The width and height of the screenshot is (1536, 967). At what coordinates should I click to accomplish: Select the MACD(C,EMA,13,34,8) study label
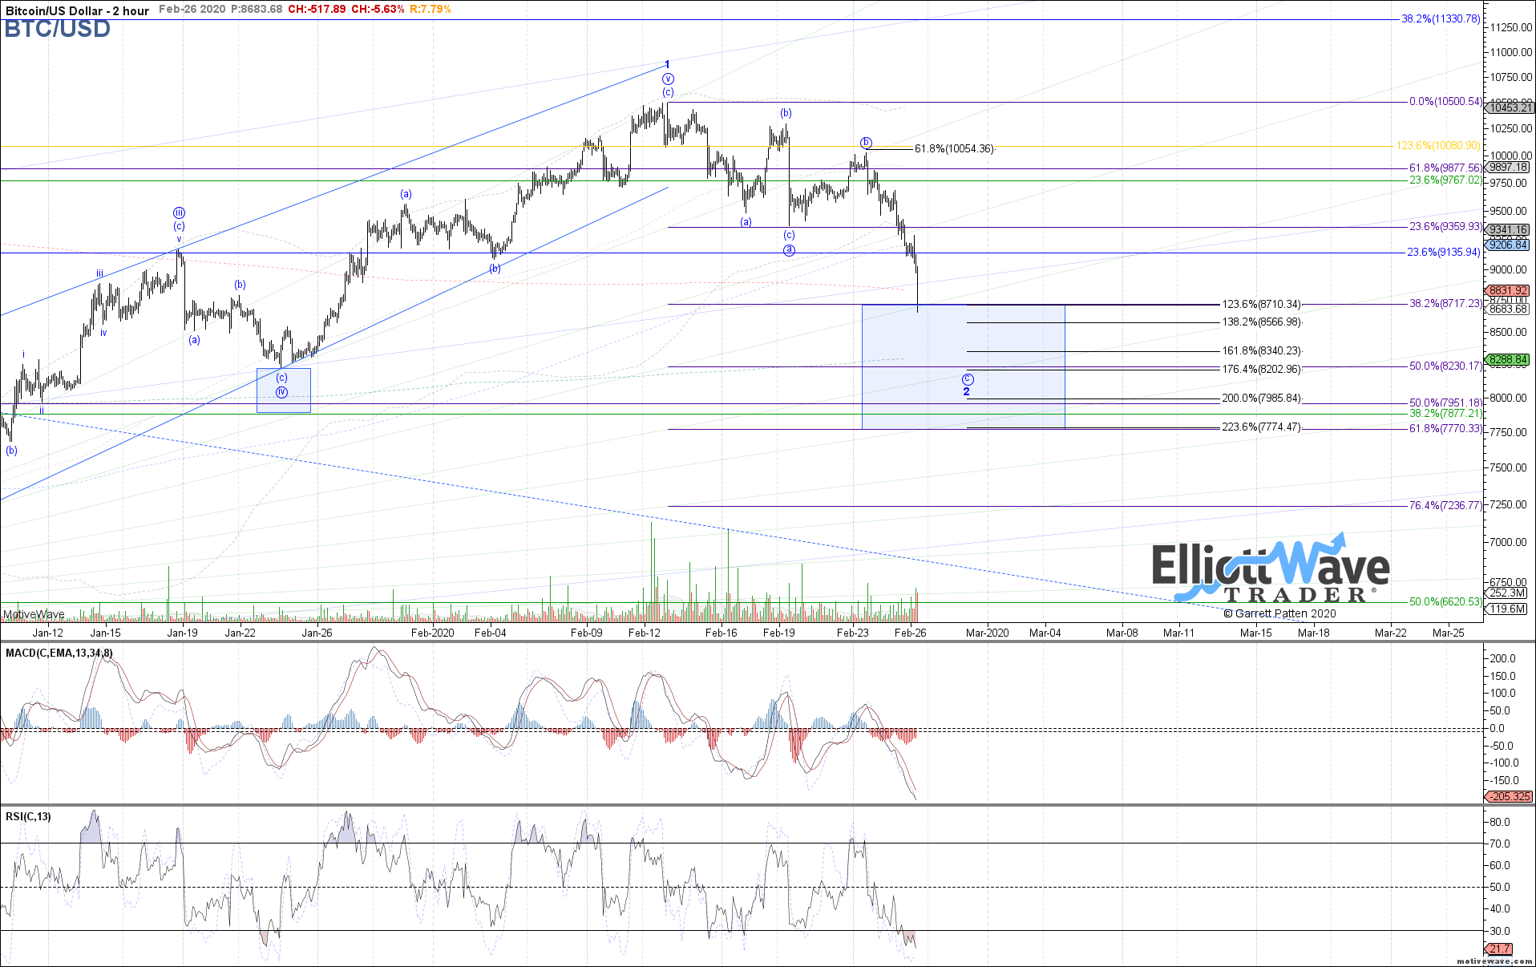click(59, 653)
